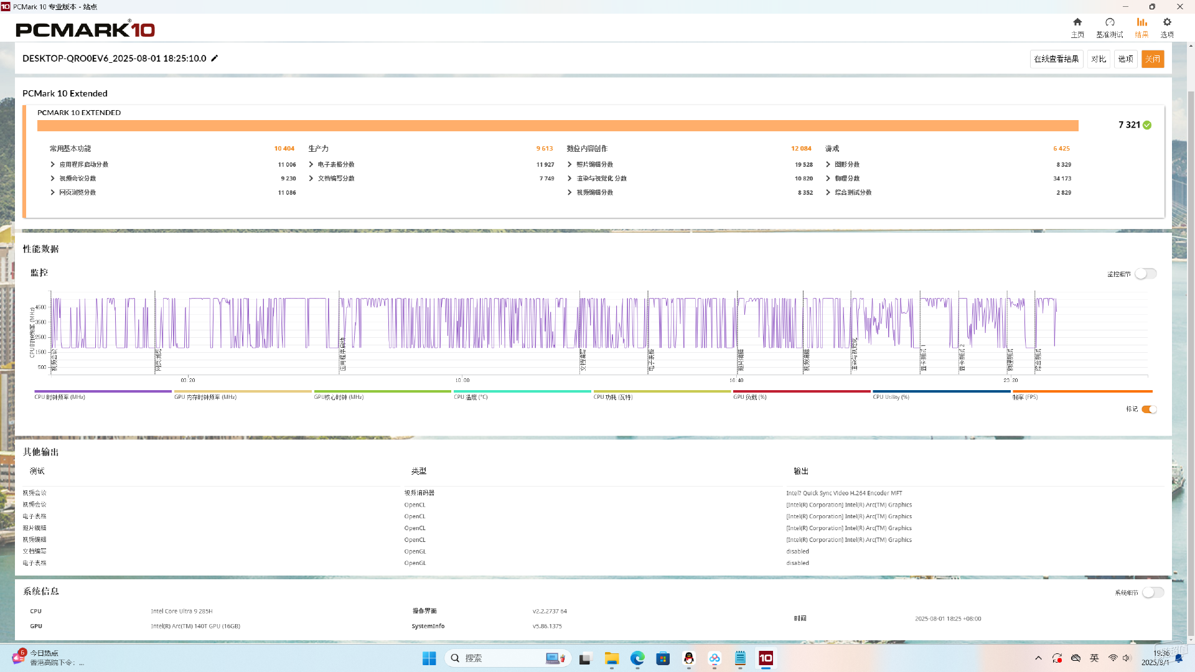Click the PCMark 10 taskbar icon

point(766,658)
